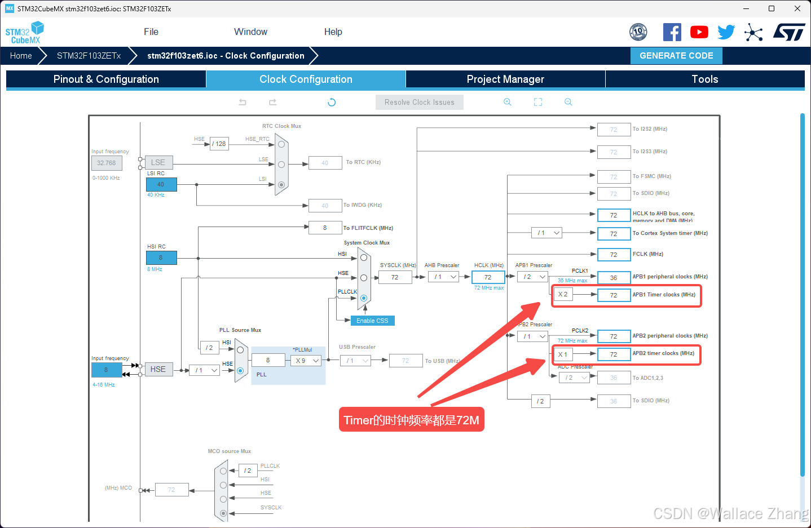The width and height of the screenshot is (811, 528).
Task: Open the APB2 Prescaler /1 dropdown
Action: click(x=533, y=336)
